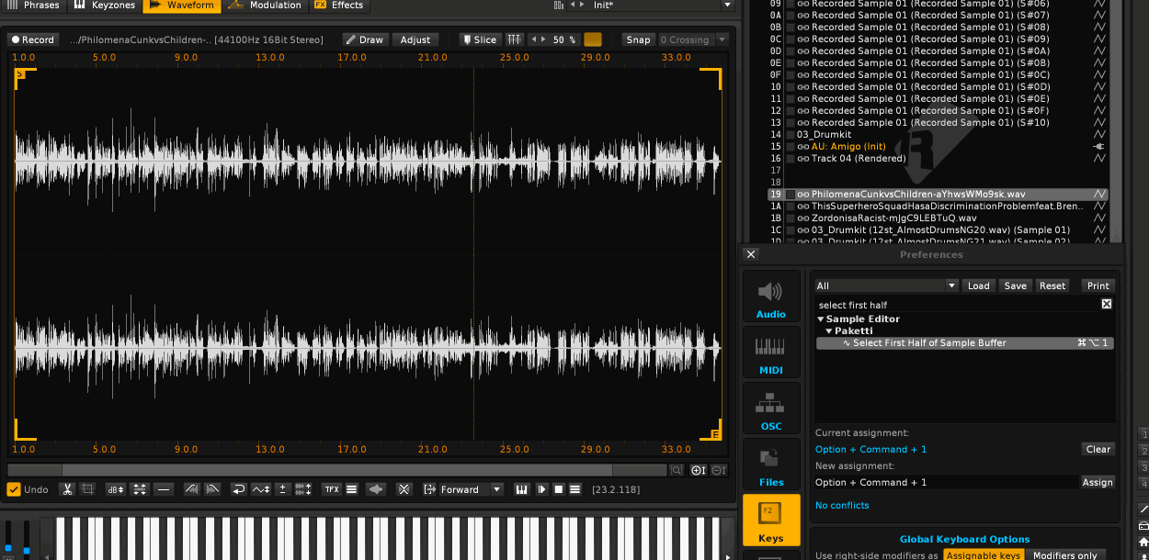The image size is (1149, 560).
Task: Open the Audio preferences section
Action: click(770, 297)
